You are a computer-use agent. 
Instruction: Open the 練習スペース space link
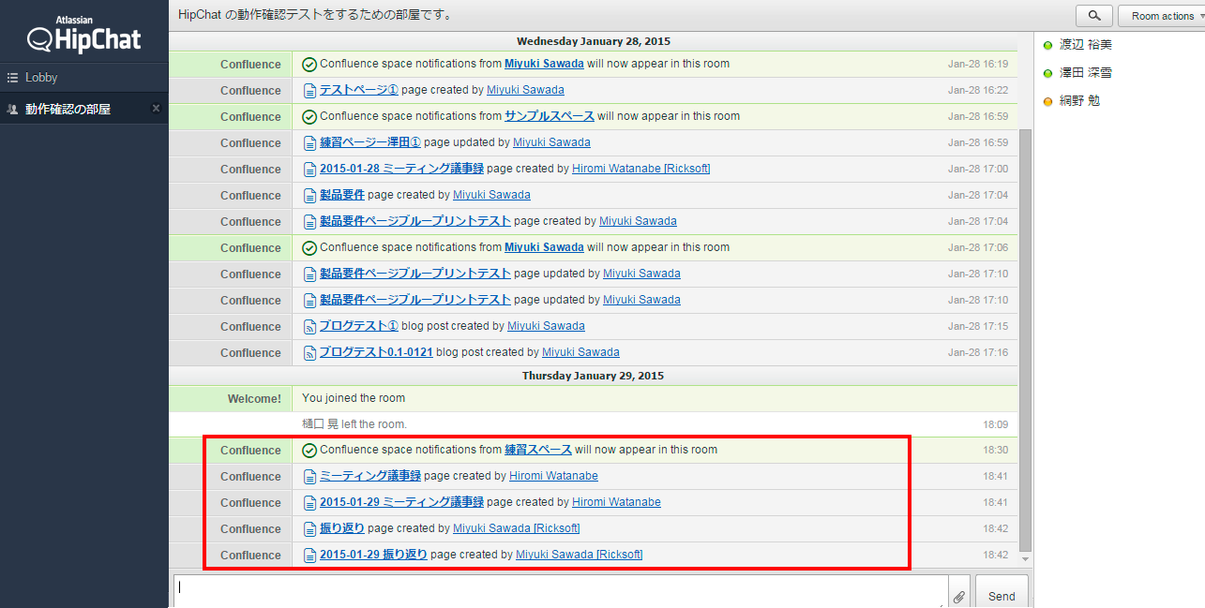coord(538,450)
